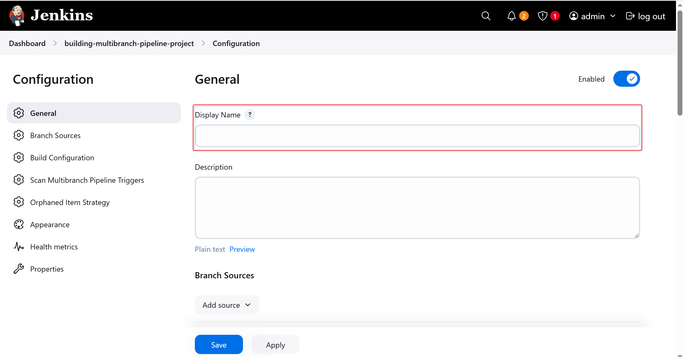Focus the Display Name input field

click(x=417, y=136)
